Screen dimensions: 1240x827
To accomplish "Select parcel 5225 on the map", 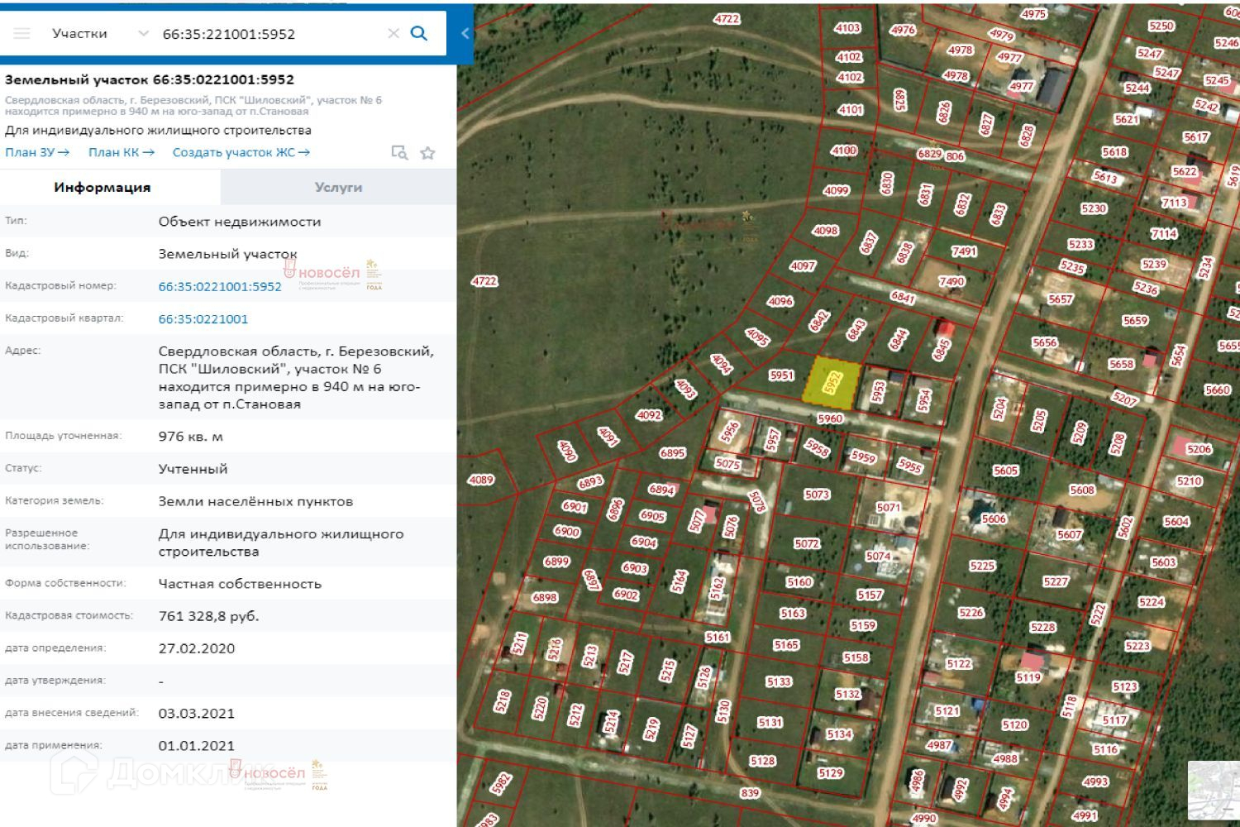I will 982,566.
